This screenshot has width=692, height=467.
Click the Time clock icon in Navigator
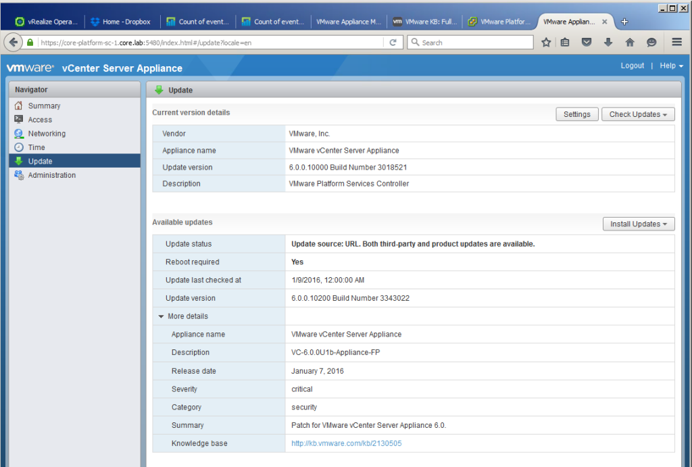(x=18, y=147)
